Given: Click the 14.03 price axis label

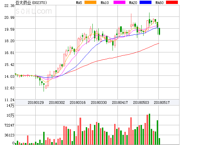Looking at the screenshot, I should (9, 76).
